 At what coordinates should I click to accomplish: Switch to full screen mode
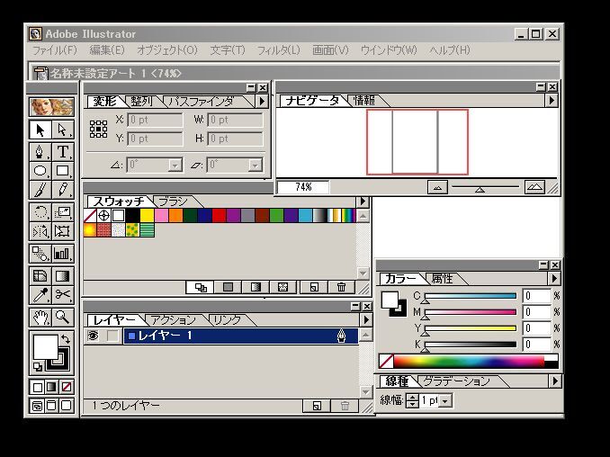point(67,406)
